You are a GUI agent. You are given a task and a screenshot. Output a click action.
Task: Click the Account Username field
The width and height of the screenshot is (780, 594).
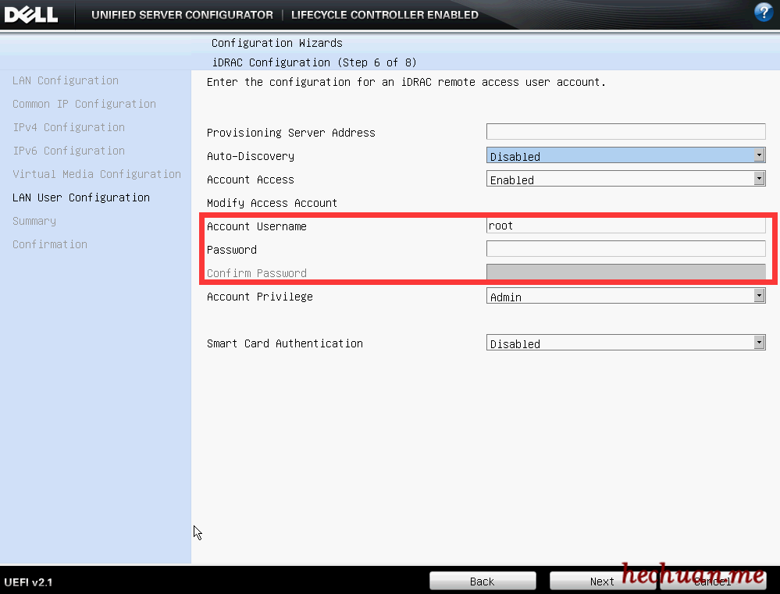625,226
